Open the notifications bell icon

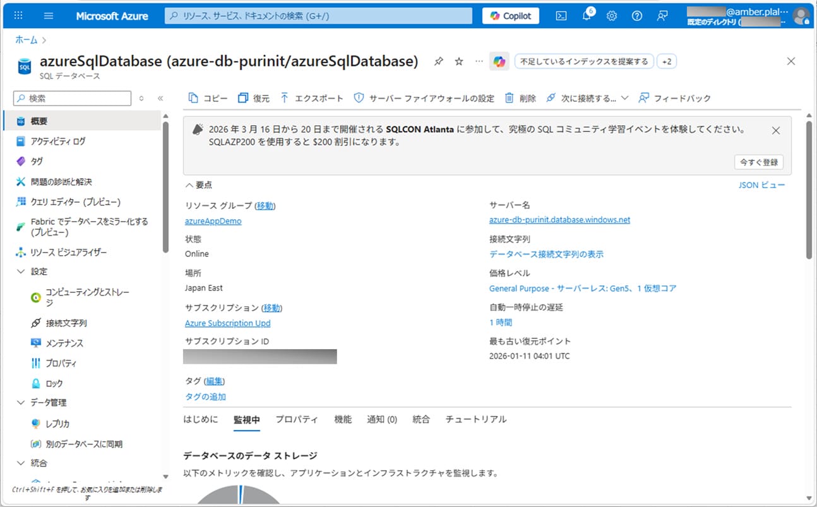click(x=587, y=16)
